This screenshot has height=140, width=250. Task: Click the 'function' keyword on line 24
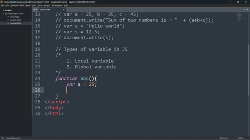pos(66,79)
